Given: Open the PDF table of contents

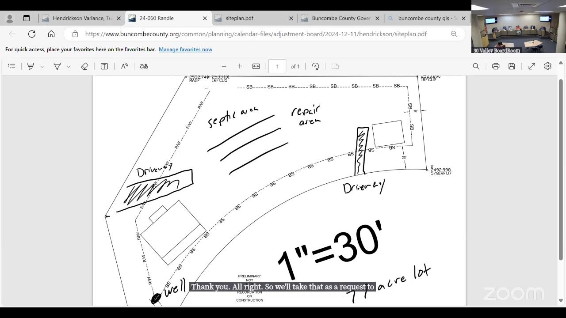Looking at the screenshot, I should pyautogui.click(x=11, y=66).
